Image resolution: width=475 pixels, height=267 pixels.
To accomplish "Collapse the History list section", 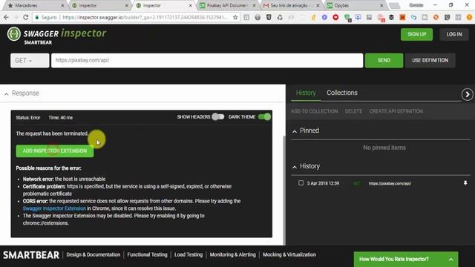I will (x=295, y=167).
